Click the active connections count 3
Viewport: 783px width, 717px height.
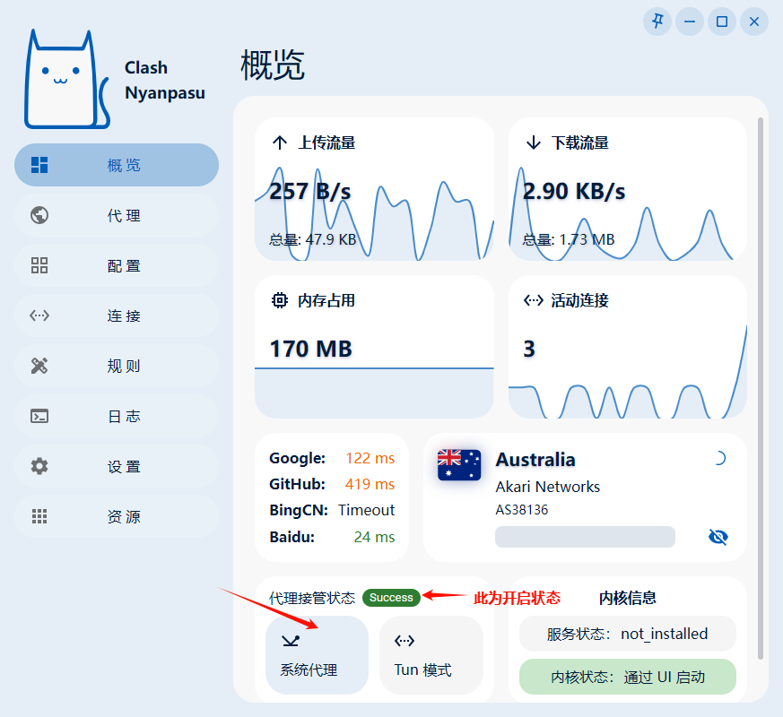point(529,349)
